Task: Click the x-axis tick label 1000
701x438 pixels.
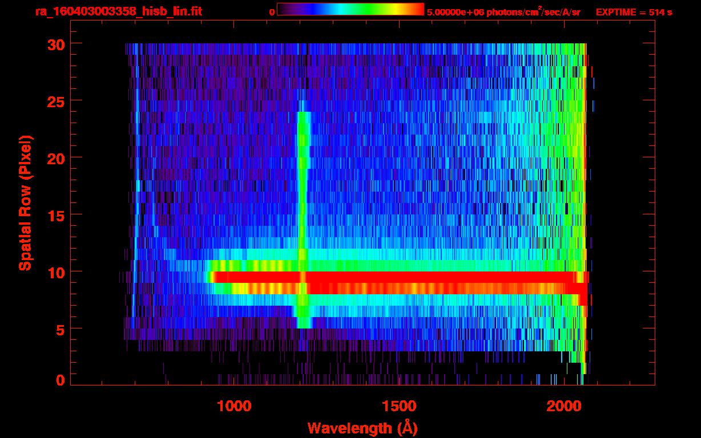Action: coord(234,406)
